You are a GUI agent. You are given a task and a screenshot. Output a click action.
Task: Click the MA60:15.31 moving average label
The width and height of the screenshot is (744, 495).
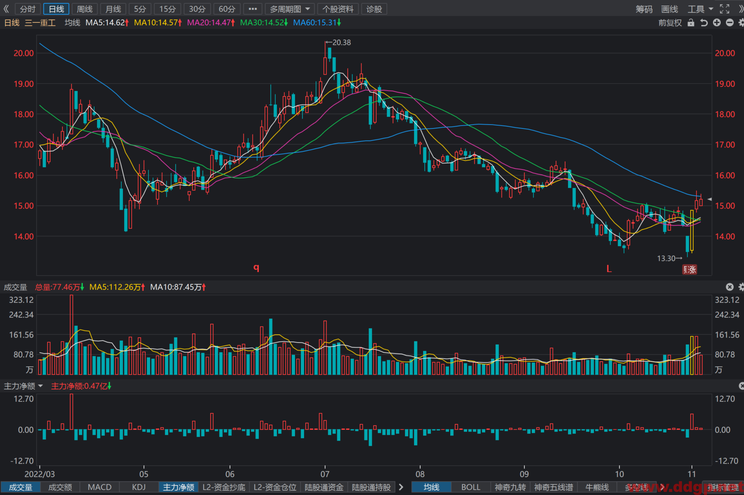(317, 22)
